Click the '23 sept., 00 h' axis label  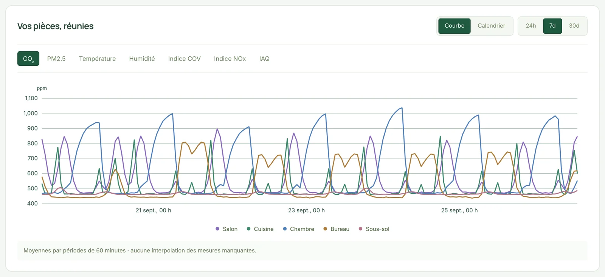[x=306, y=210]
